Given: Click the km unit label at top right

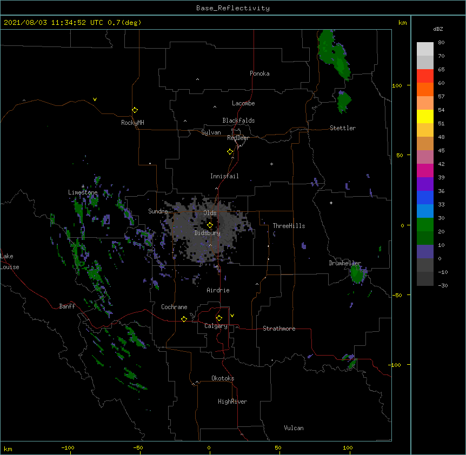Looking at the screenshot, I should (x=402, y=23).
